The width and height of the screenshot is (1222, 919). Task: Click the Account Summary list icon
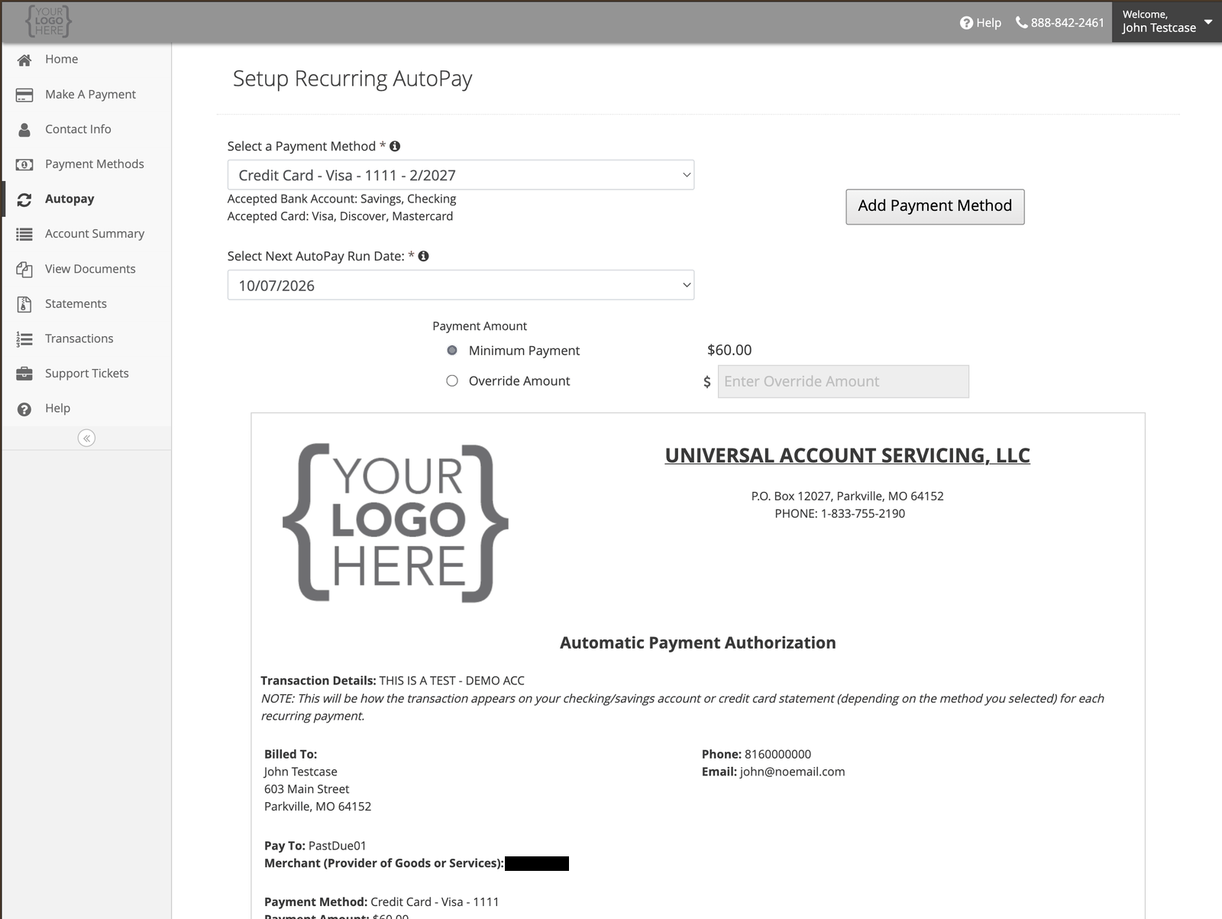tap(24, 235)
